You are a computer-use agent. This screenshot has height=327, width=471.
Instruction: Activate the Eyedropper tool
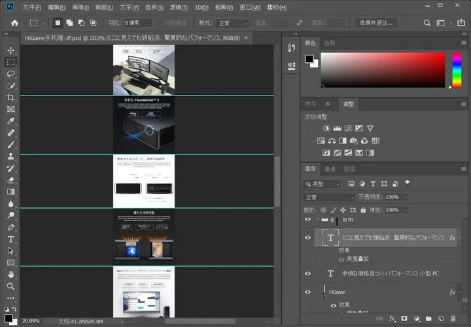point(10,121)
